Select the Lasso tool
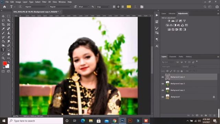Screen dimensions: 220x124 point(3,20)
